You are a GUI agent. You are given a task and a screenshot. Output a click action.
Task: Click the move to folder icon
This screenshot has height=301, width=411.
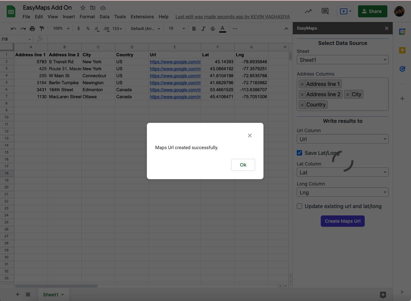pyautogui.click(x=93, y=8)
